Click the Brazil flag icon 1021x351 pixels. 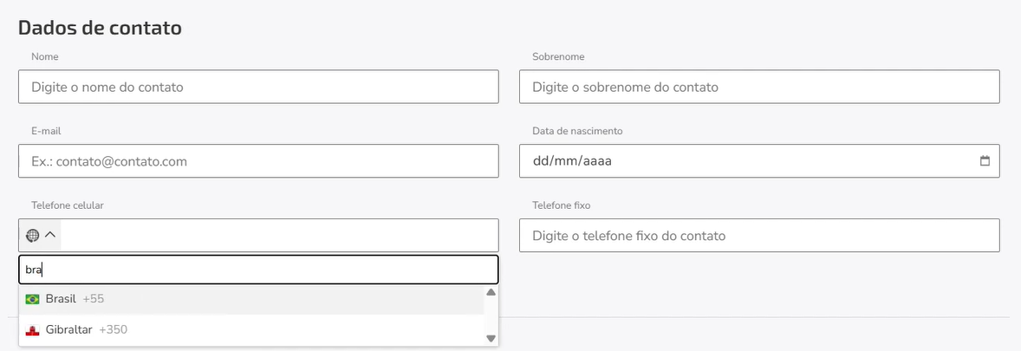tap(32, 299)
